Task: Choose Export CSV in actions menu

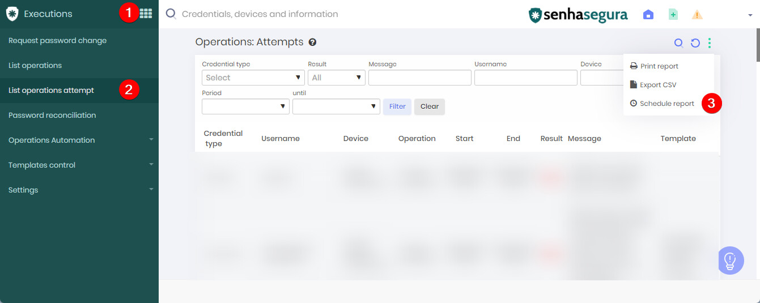Action: (x=668, y=85)
